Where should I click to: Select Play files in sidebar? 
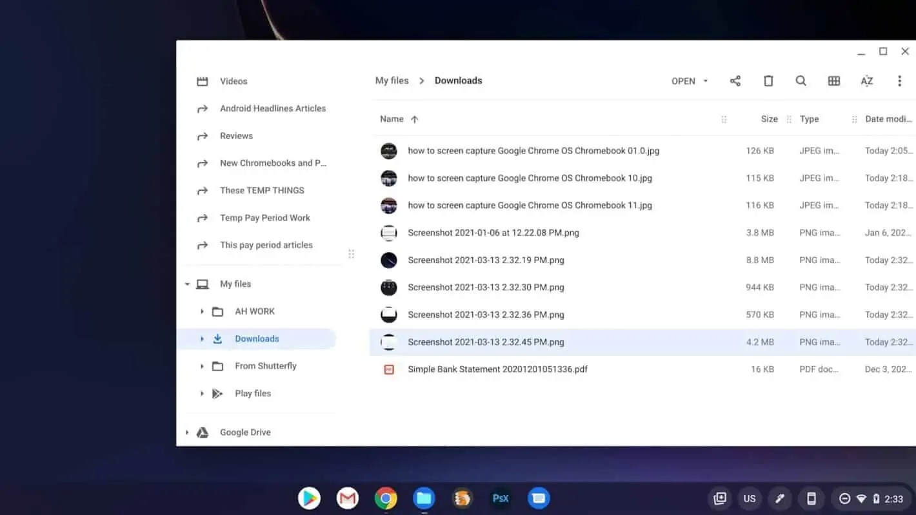(253, 393)
